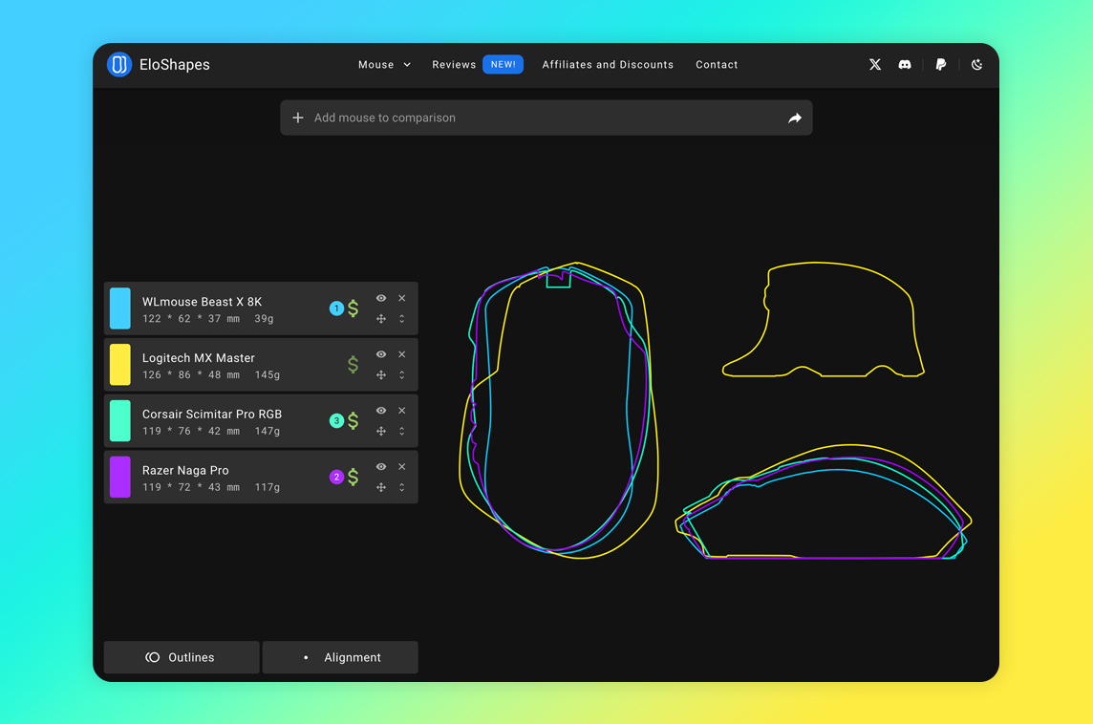The height and width of the screenshot is (724, 1093).
Task: Click dollar price icon for Razer Naga Pro
Action: 354,478
